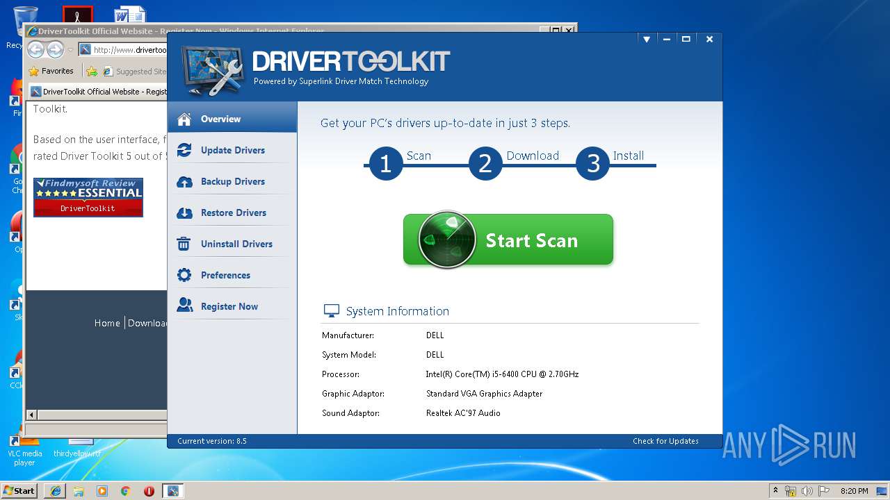Image resolution: width=890 pixels, height=500 pixels.
Task: Open the Preferences section
Action: pos(232,275)
